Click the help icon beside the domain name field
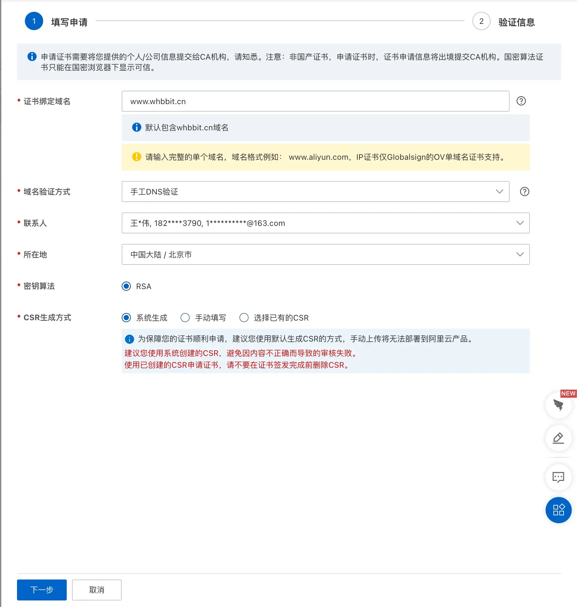This screenshot has width=577, height=607. tap(521, 101)
